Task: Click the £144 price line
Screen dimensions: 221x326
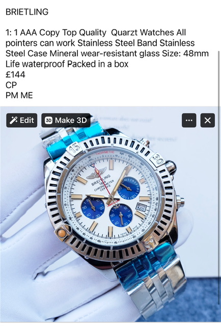Action: pyautogui.click(x=15, y=74)
